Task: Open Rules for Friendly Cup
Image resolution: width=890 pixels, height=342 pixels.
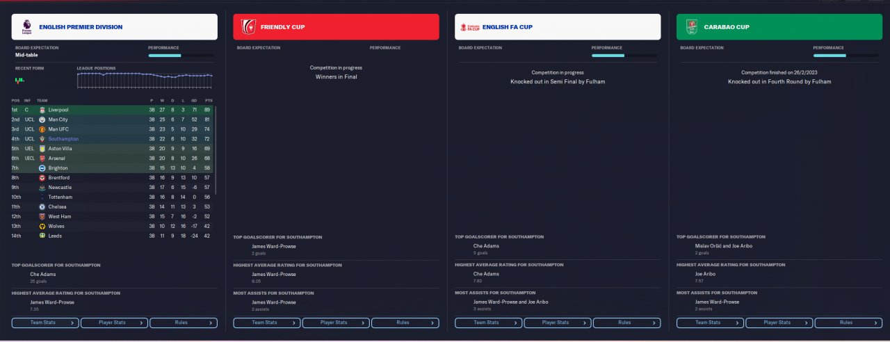Action: coord(405,323)
